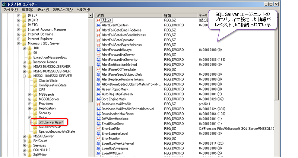Click the profile1 data cell
The height and width of the screenshot is (158, 298).
point(205,104)
